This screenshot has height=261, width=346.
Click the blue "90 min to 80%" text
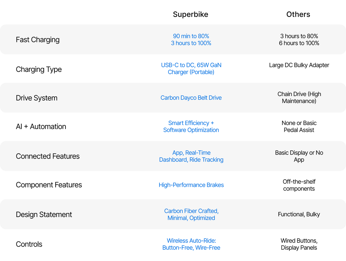(x=191, y=36)
